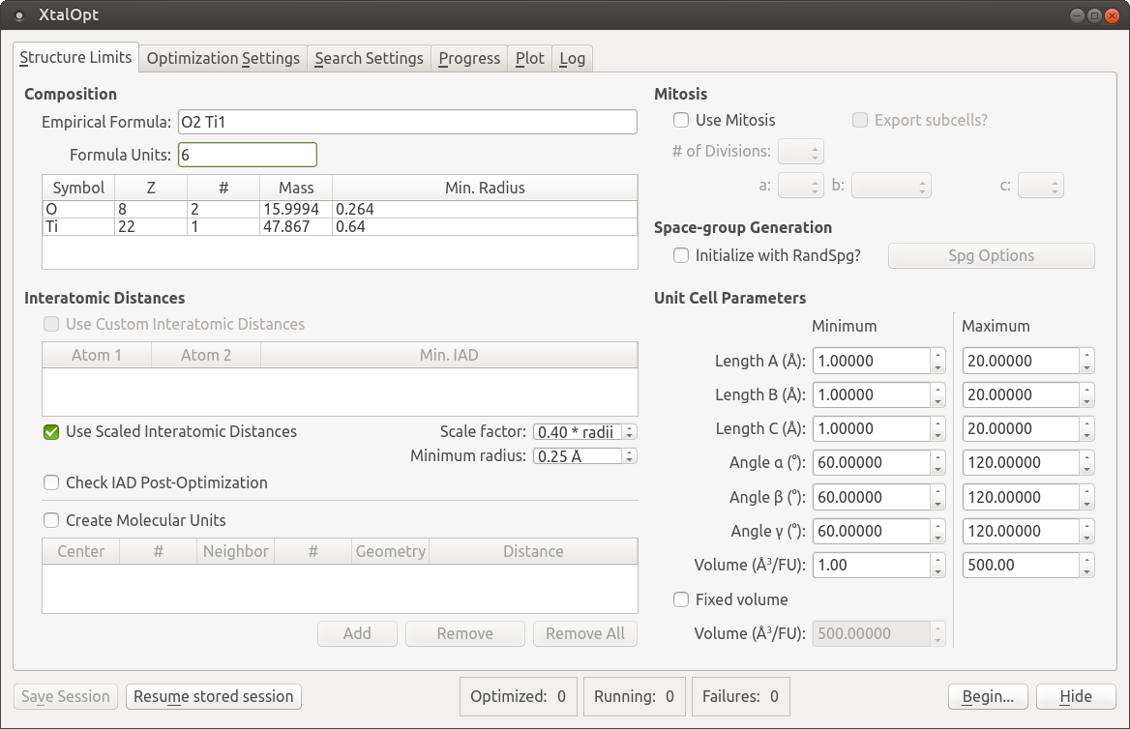
Task: Go to the Progress tab
Action: point(469,58)
